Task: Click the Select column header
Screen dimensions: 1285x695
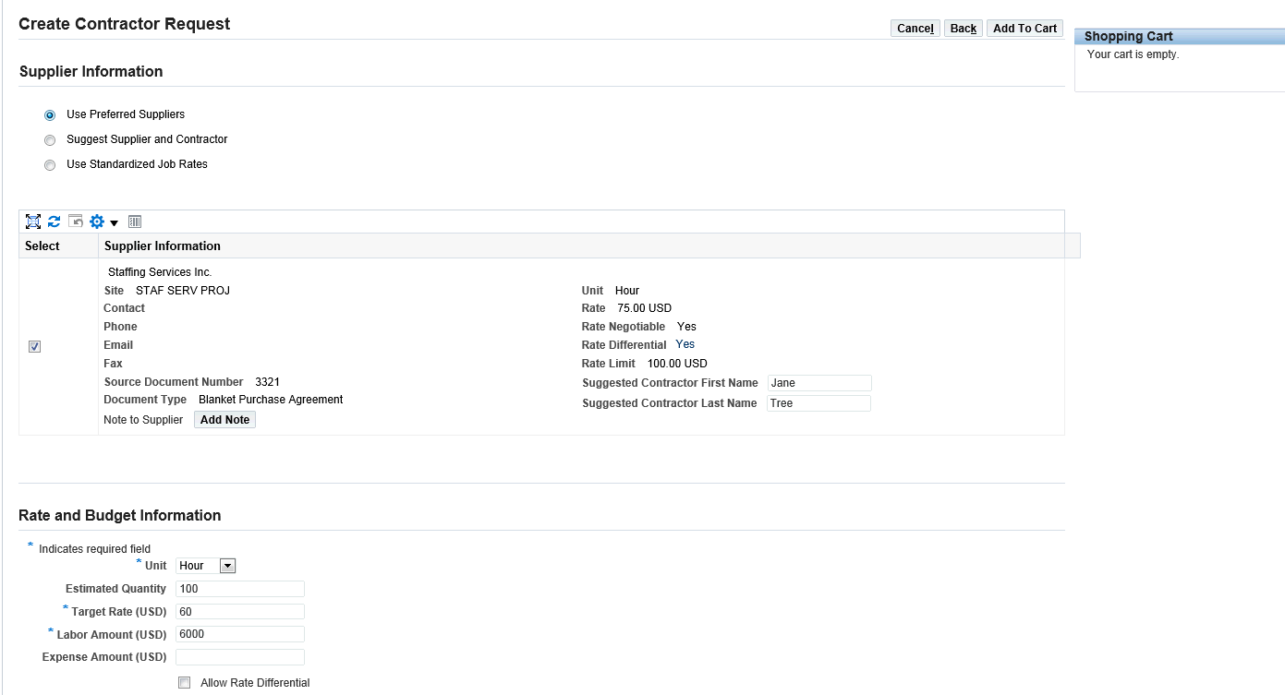Action: [x=58, y=246]
